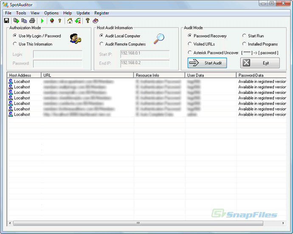The height and width of the screenshot is (234, 293).
Task: Select Visited URLs audit mode
Action: (201, 44)
